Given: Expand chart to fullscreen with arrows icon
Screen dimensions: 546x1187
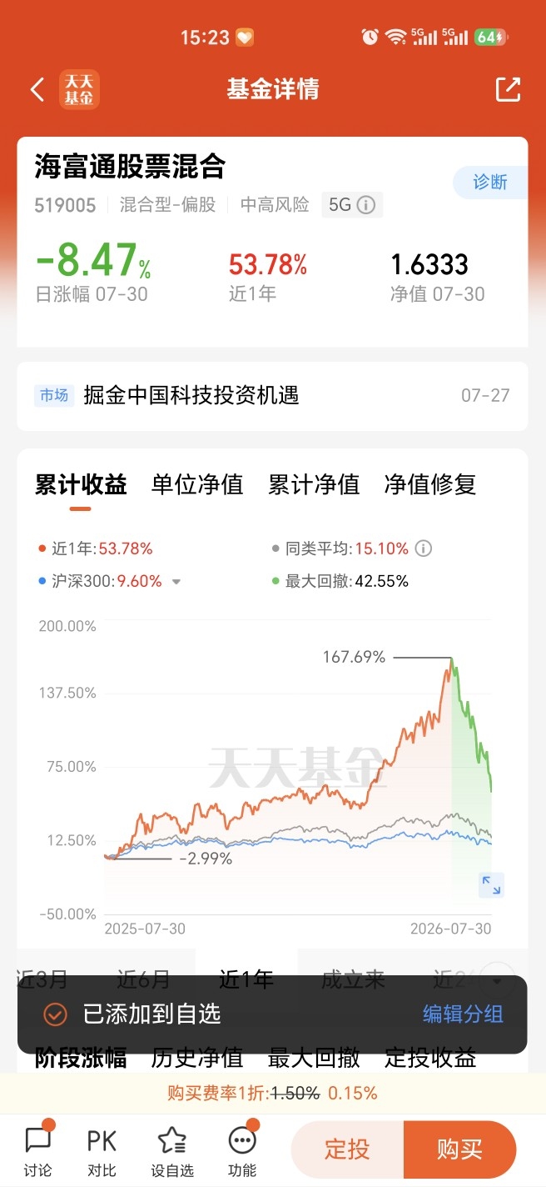Looking at the screenshot, I should [491, 885].
